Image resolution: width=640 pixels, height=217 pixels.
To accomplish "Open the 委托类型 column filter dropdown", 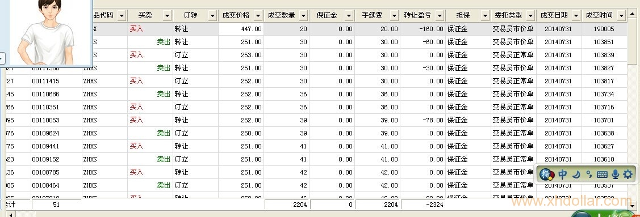I will [x=530, y=15].
